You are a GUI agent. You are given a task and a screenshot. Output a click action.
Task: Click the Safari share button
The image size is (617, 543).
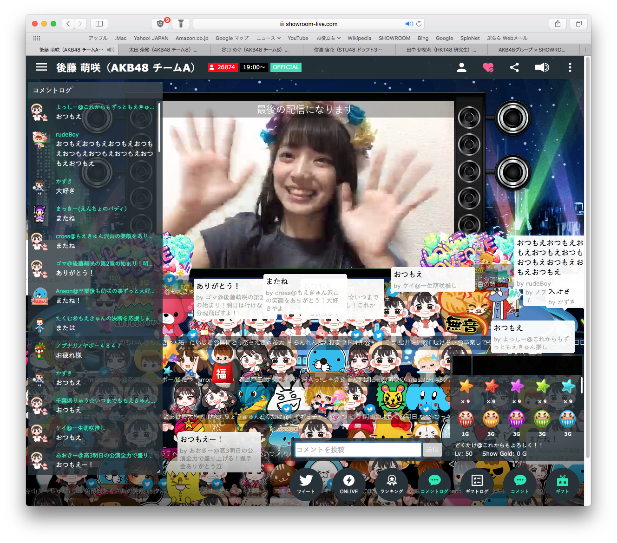point(558,24)
